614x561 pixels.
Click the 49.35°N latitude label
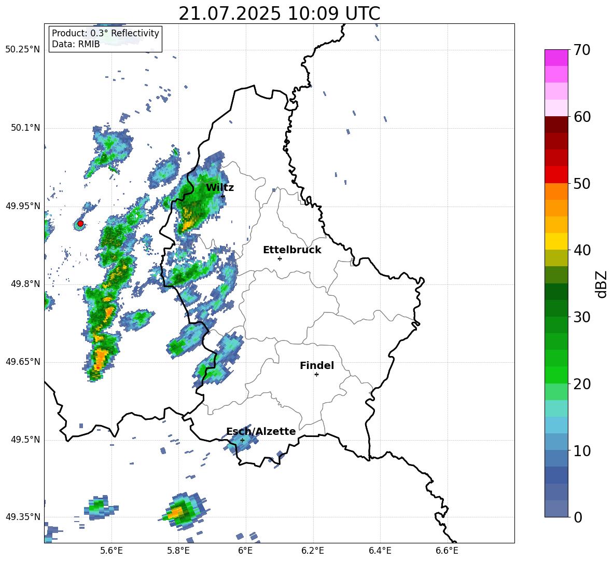pos(23,517)
